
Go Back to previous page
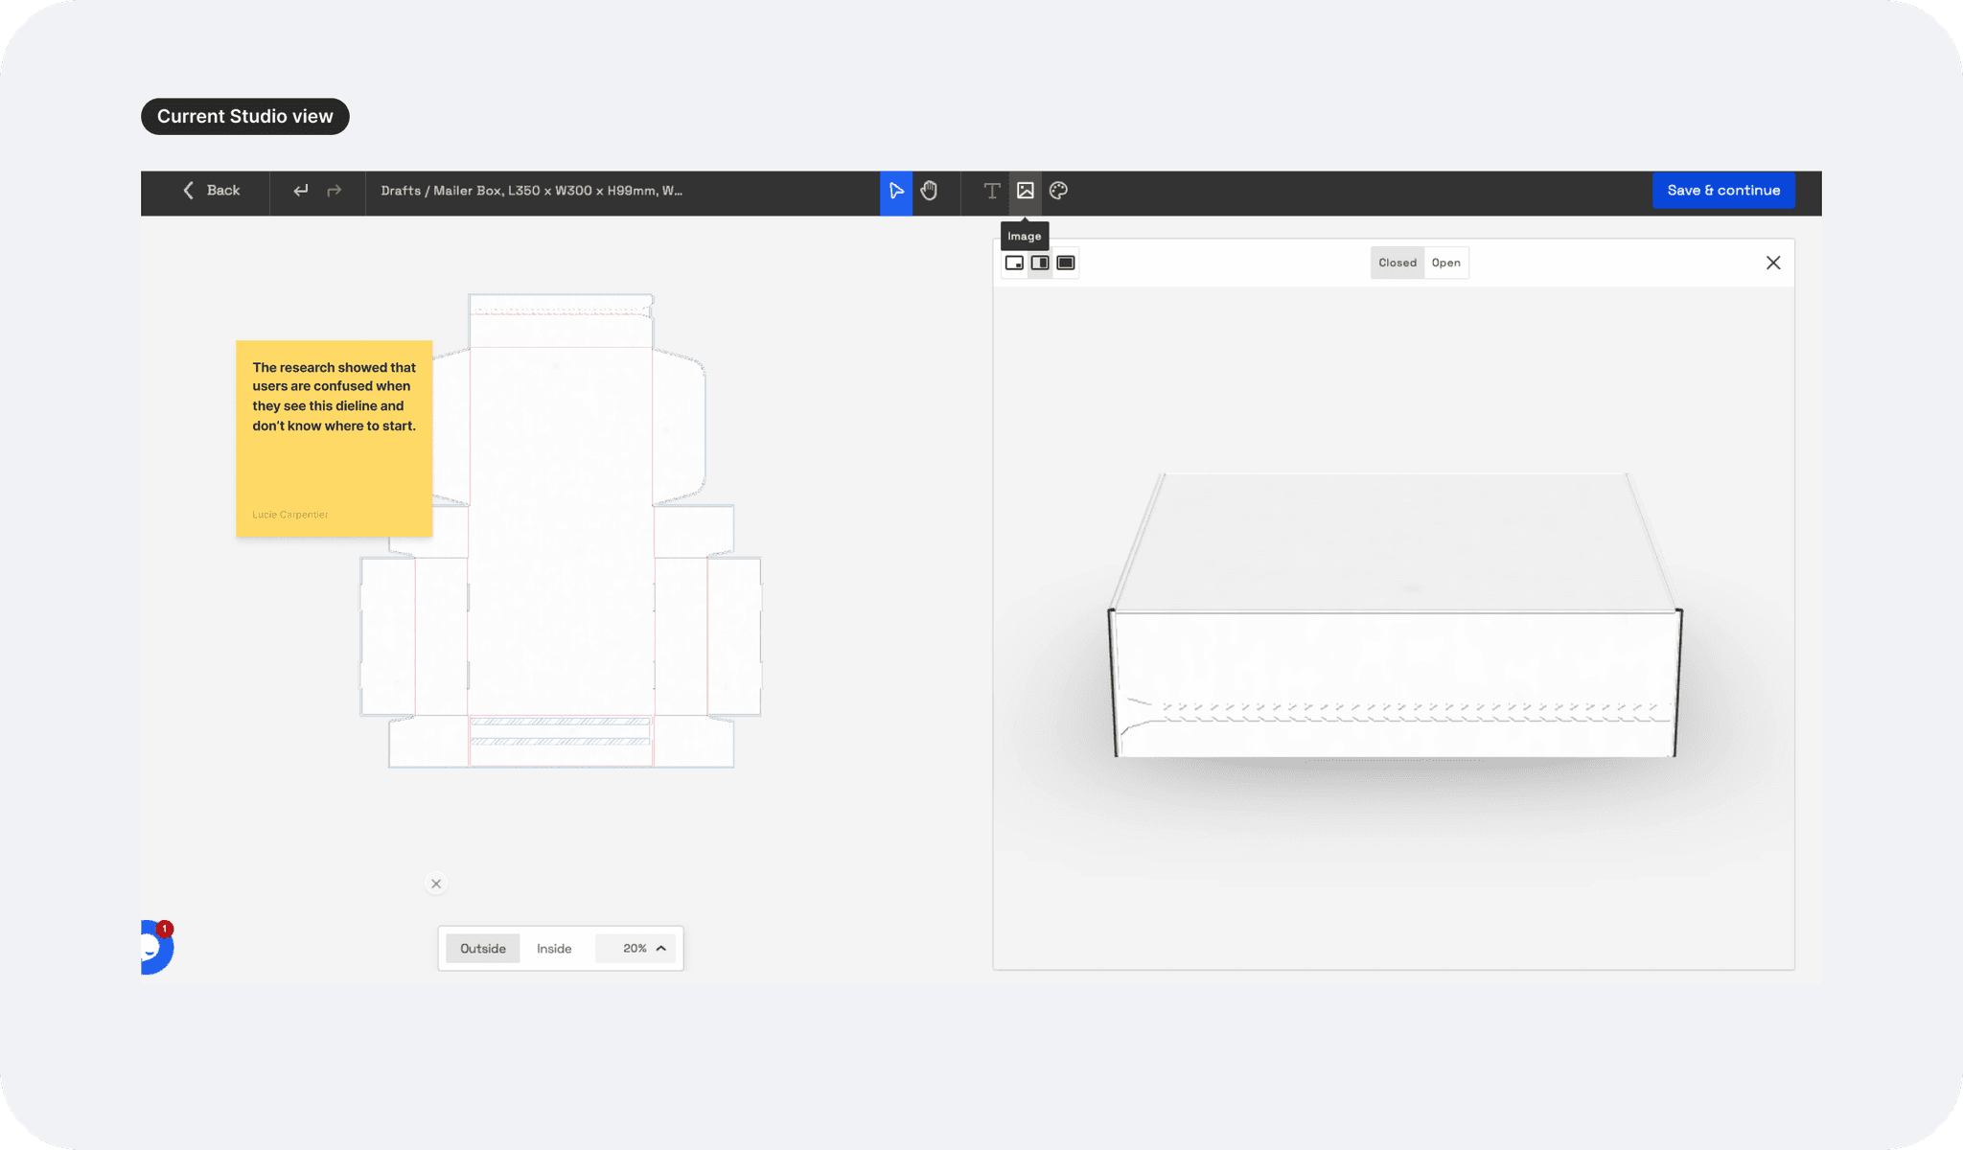(x=212, y=191)
